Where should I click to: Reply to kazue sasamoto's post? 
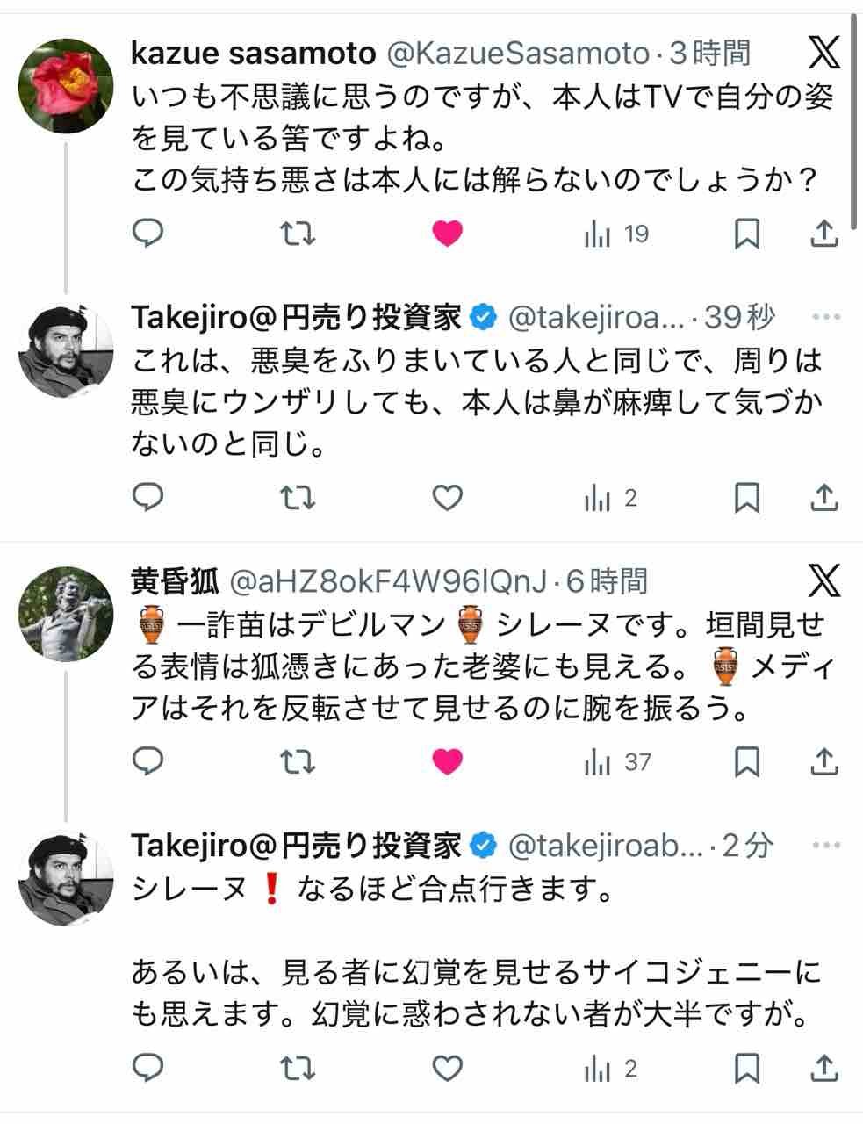coord(148,234)
